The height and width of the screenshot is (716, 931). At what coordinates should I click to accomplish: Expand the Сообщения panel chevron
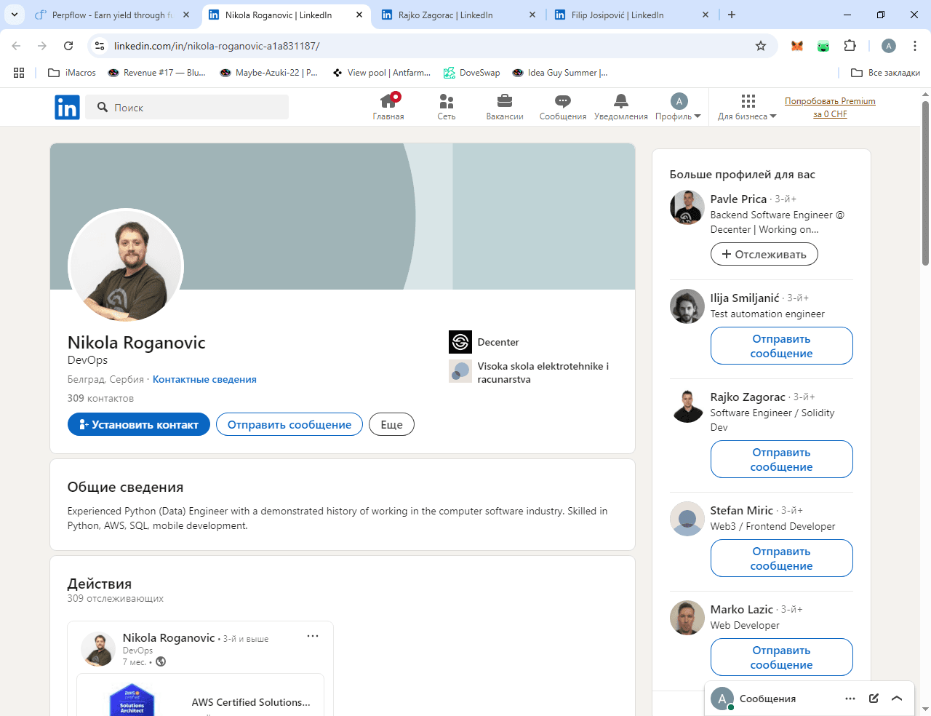[897, 699]
